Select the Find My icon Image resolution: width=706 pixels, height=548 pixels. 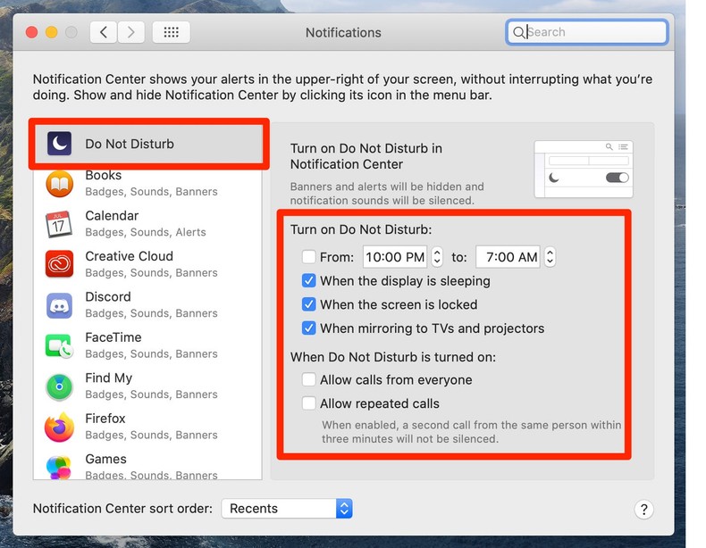(x=59, y=386)
